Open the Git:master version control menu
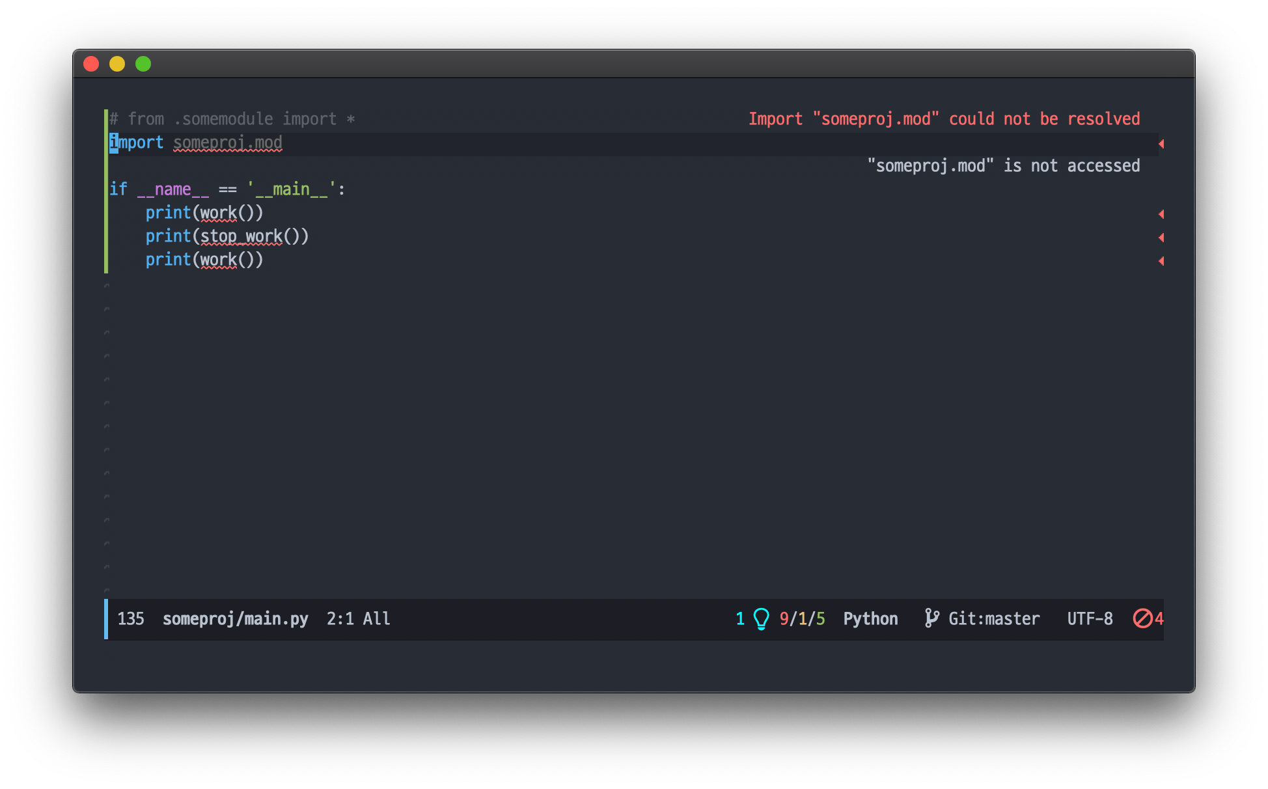 click(x=993, y=618)
